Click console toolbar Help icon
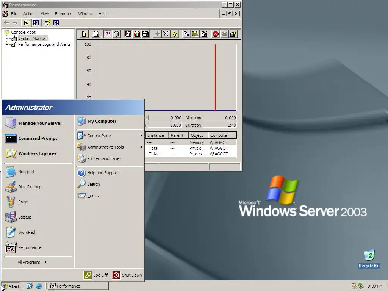This screenshot has width=388, height=291. 47,23
